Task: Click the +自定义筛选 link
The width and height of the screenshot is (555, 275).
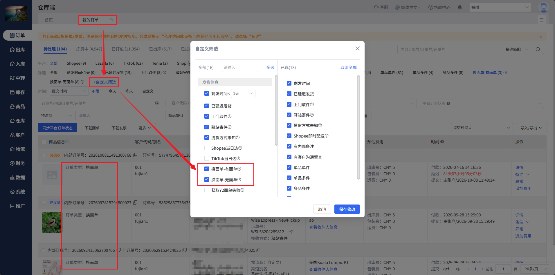Action: click(x=105, y=82)
